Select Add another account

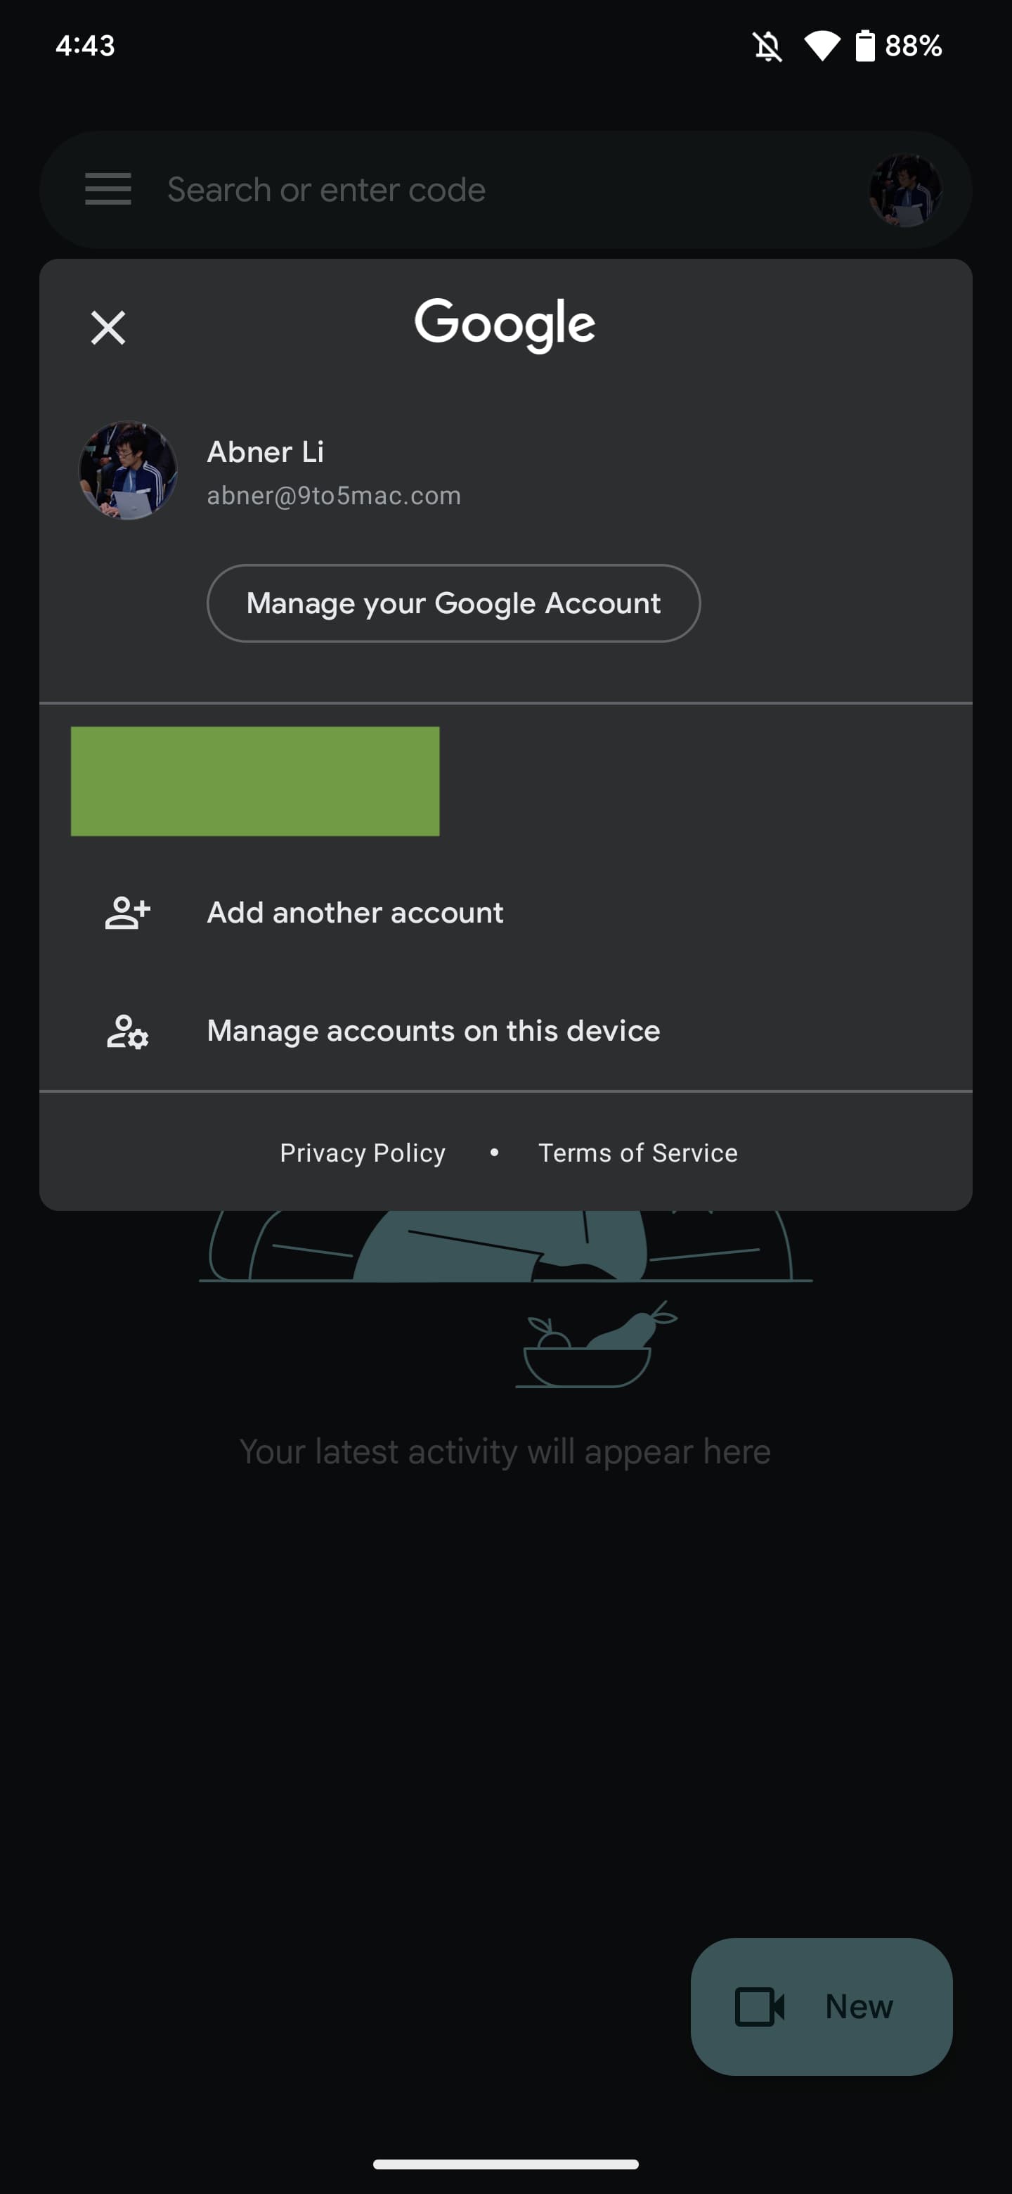pos(355,913)
